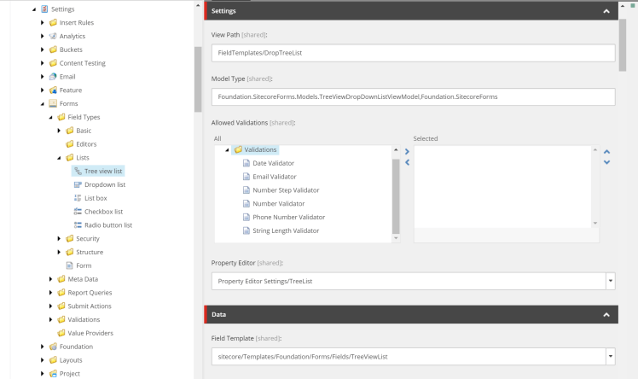Click the Radio button list icon
638x379 pixels.
pos(78,225)
